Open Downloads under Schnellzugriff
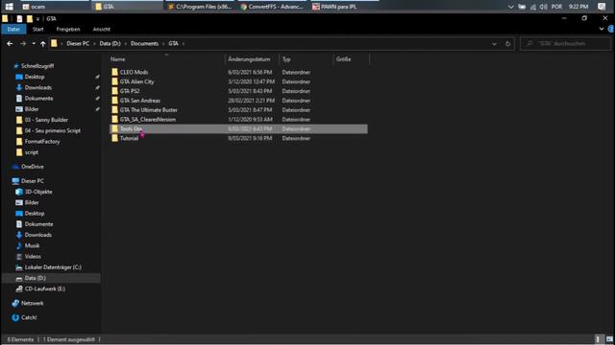This screenshot has height=345, width=615. (38, 87)
